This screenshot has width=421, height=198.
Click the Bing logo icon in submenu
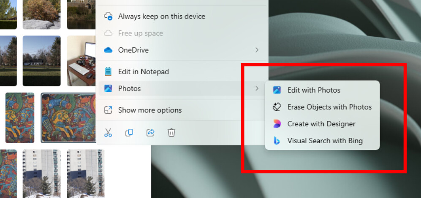tap(277, 141)
